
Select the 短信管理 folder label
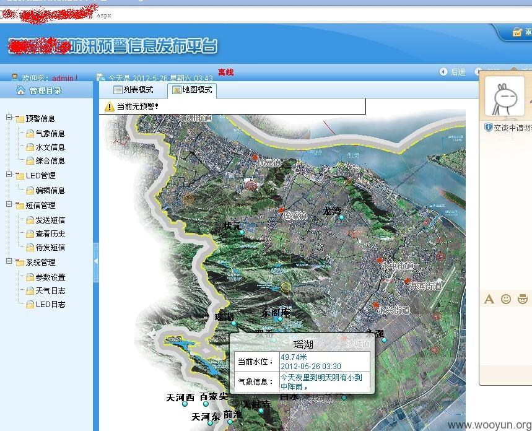tap(40, 206)
